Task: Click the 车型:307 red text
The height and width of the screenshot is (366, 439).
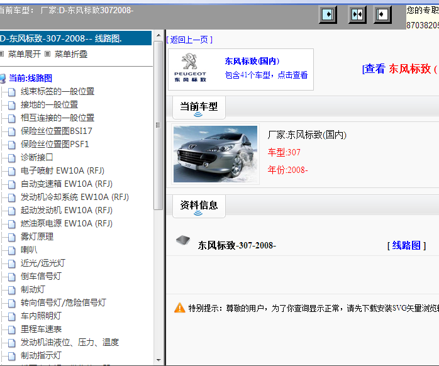Action: click(x=284, y=152)
